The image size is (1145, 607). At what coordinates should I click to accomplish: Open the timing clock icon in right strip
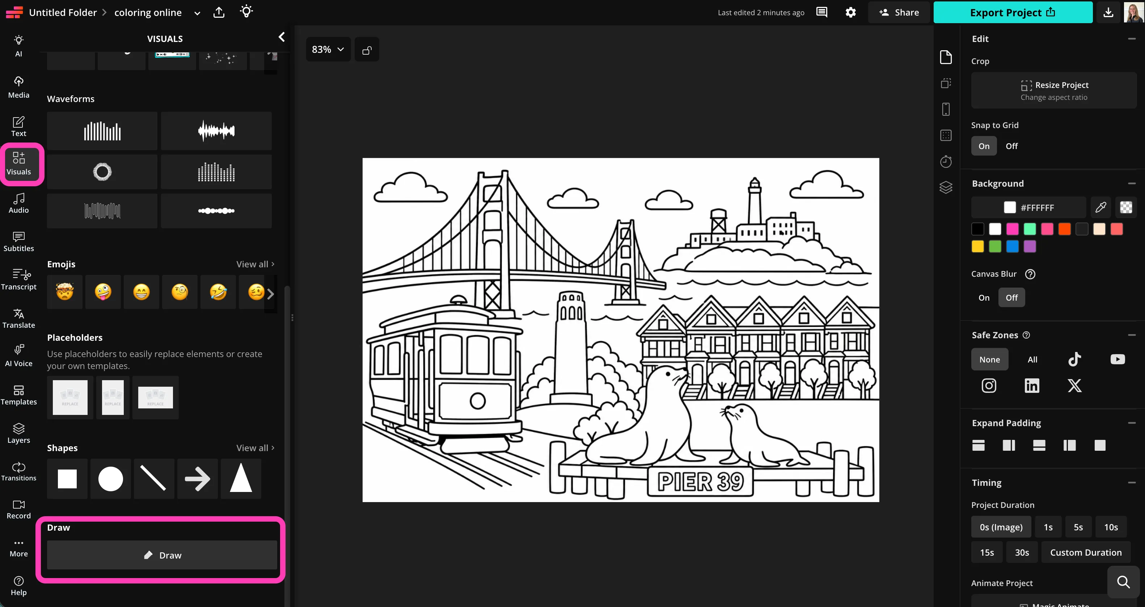click(946, 161)
